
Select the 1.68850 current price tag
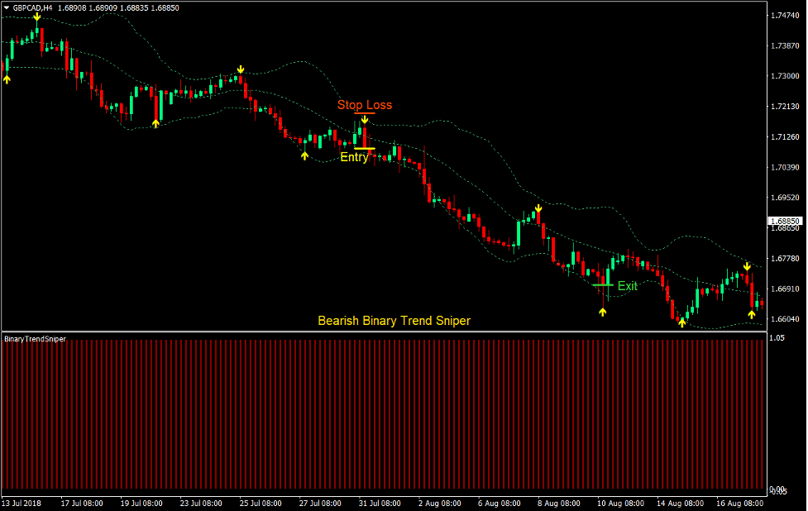[x=784, y=221]
